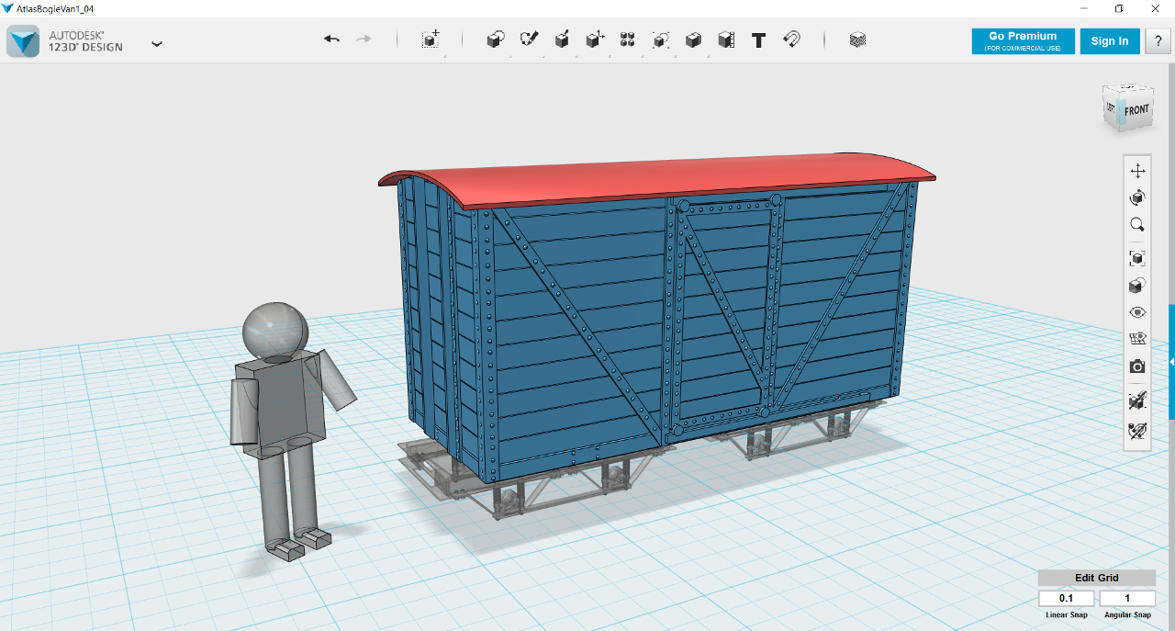
Task: Activate the Snap magnet tool
Action: [x=791, y=39]
